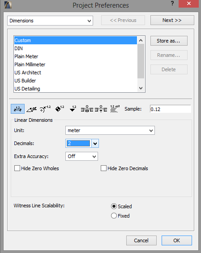Open the Extra Accuracy dropdown
The image size is (201, 253).
point(81,156)
